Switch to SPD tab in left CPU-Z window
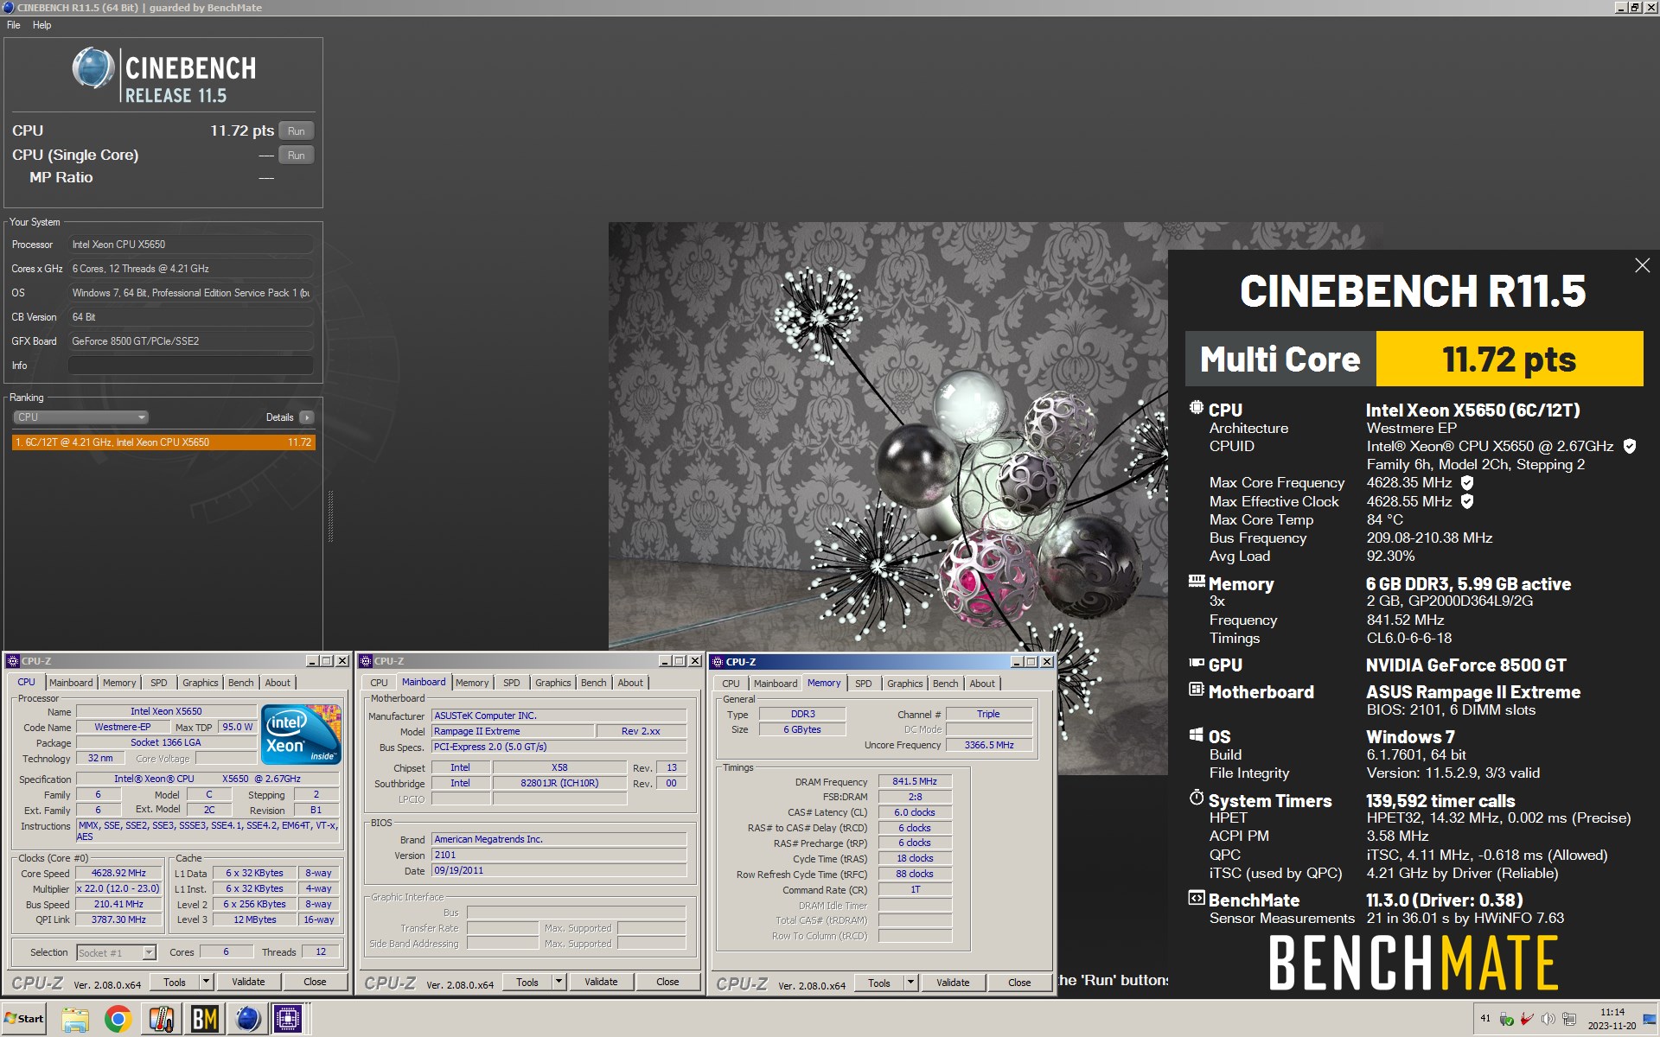This screenshot has width=1660, height=1037. (159, 683)
